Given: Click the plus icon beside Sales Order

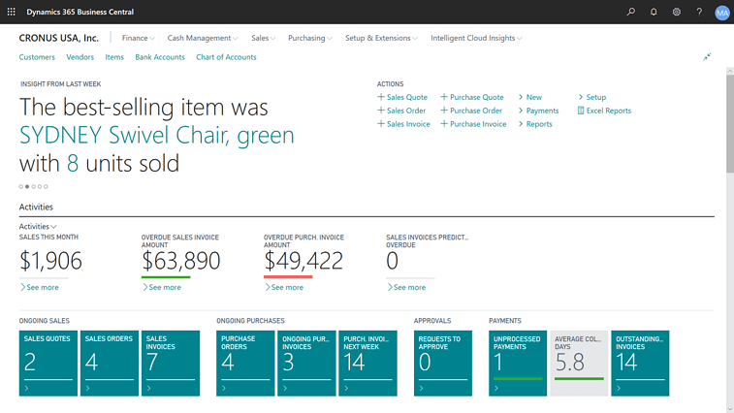Looking at the screenshot, I should point(381,111).
